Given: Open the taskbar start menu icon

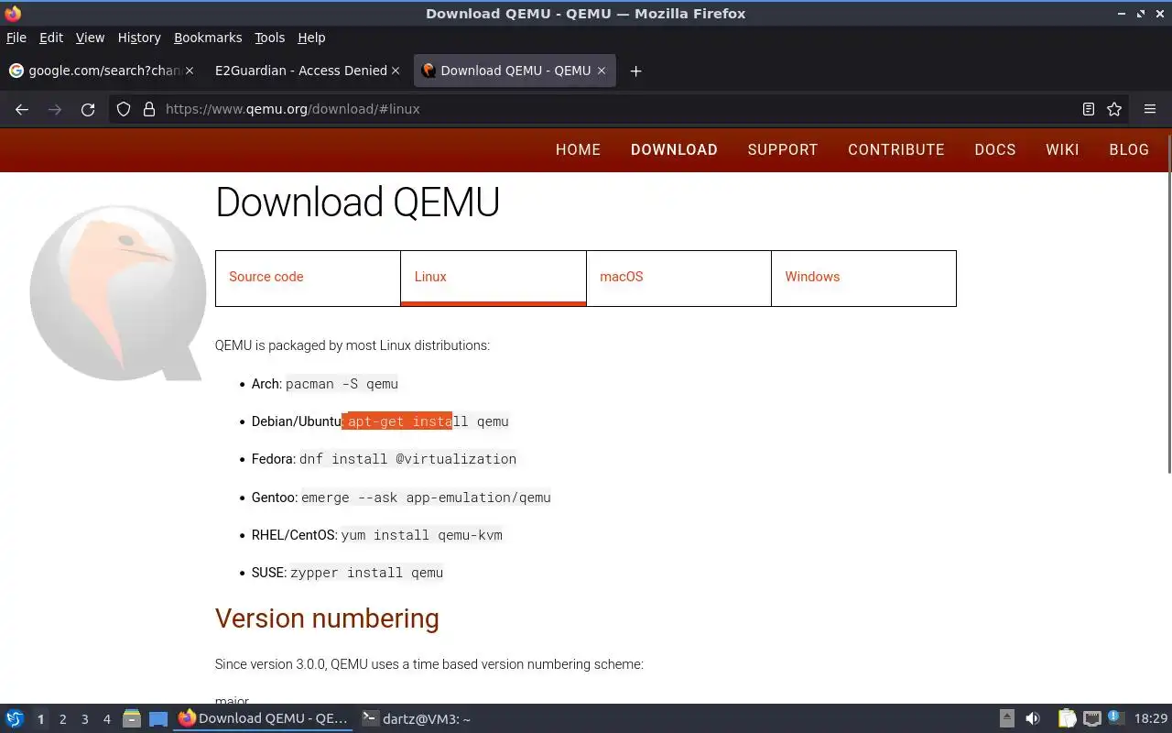Looking at the screenshot, I should point(15,719).
